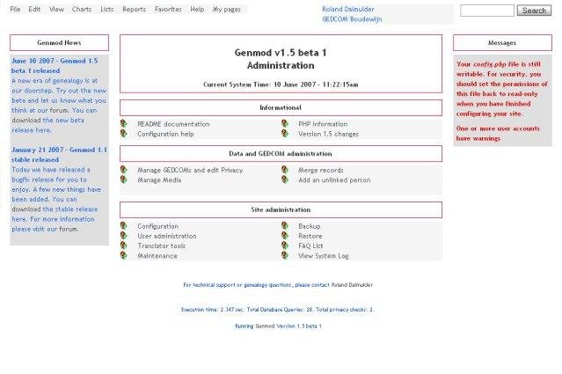Image resolution: width=562 pixels, height=374 pixels.
Task: Open the Reports menu
Action: click(x=134, y=10)
